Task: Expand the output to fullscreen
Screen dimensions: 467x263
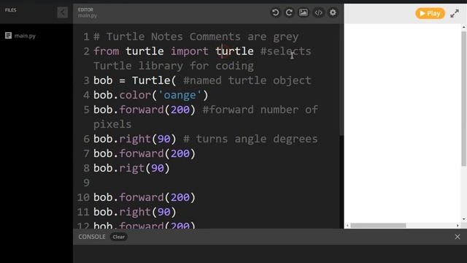Action: 455,13
